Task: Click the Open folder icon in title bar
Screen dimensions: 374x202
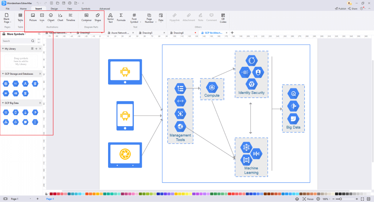Action: (x=58, y=3)
